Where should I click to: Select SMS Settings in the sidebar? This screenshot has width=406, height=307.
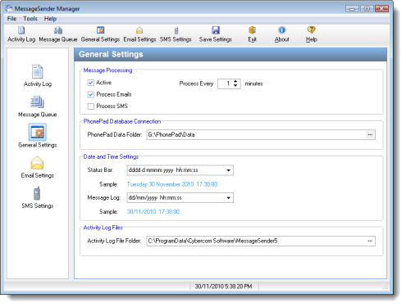pos(38,197)
